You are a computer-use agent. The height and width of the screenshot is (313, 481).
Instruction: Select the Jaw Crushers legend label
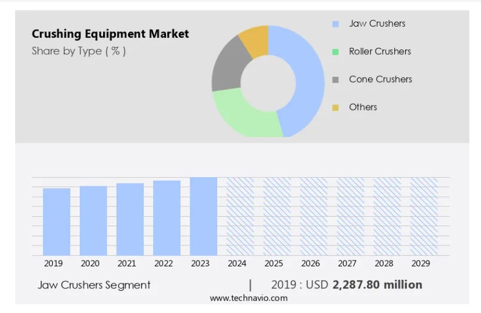pyautogui.click(x=377, y=24)
